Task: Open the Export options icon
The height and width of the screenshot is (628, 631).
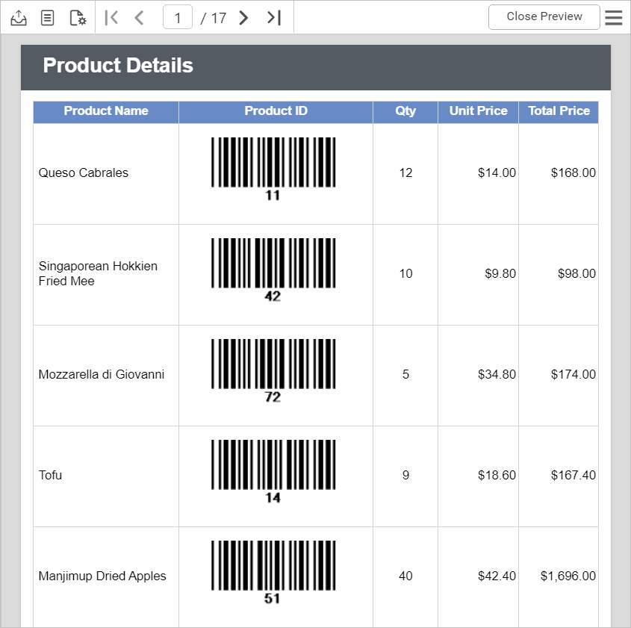Action: [18, 16]
